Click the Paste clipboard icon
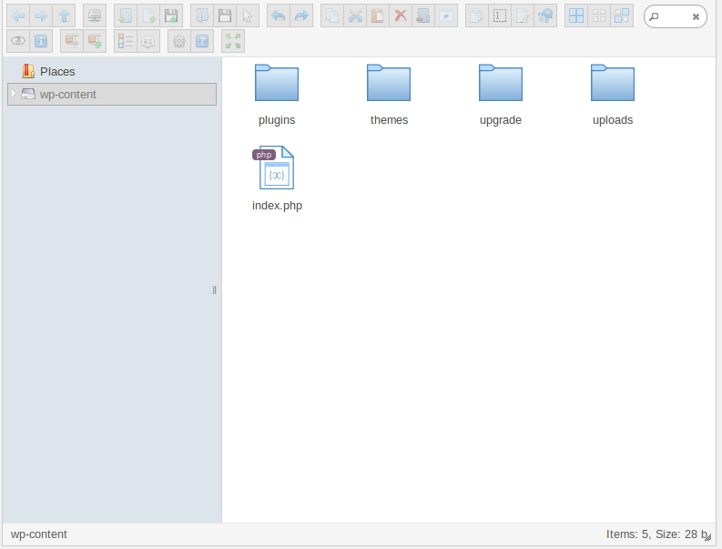 pos(377,15)
